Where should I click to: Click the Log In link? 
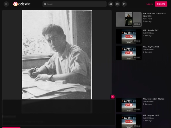click(149, 4)
